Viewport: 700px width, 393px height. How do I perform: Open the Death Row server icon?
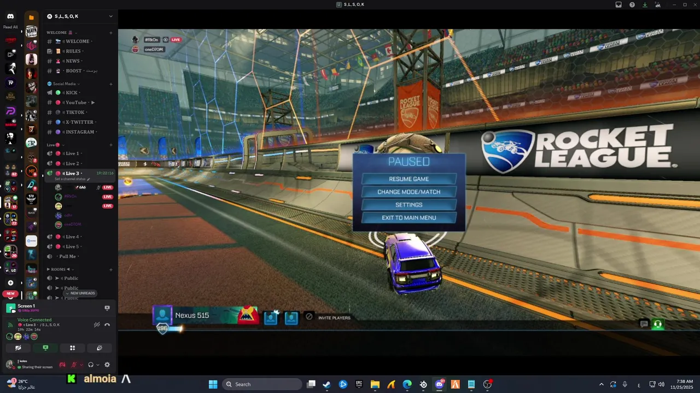click(32, 32)
